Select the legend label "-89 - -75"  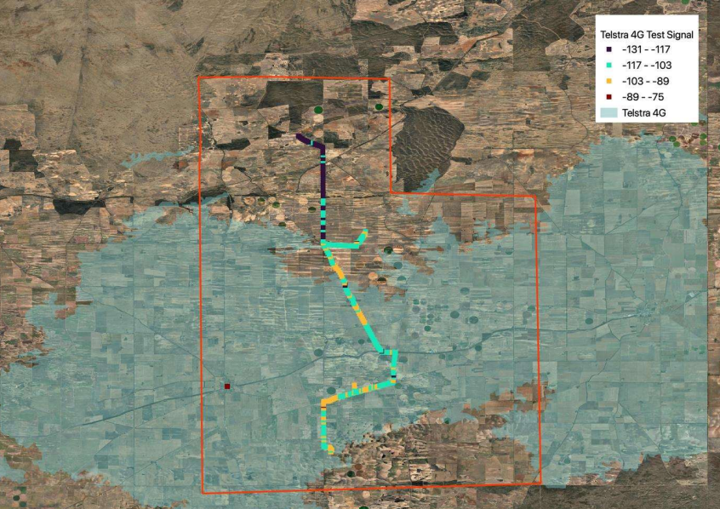pos(643,97)
